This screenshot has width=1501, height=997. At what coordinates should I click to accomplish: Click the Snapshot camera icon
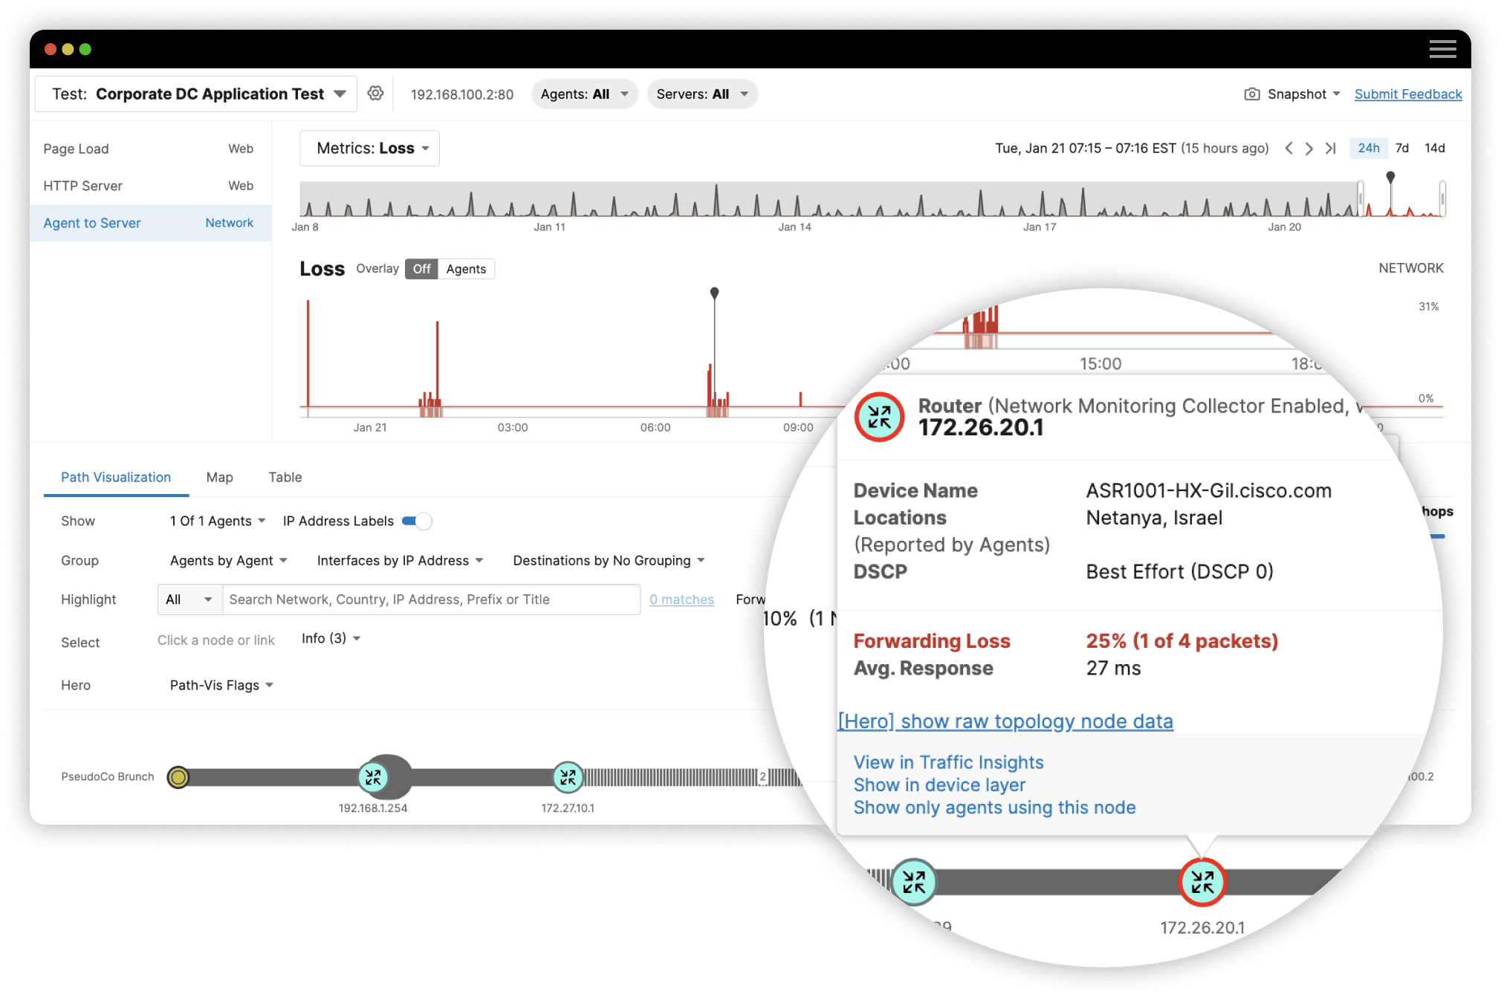click(x=1253, y=94)
